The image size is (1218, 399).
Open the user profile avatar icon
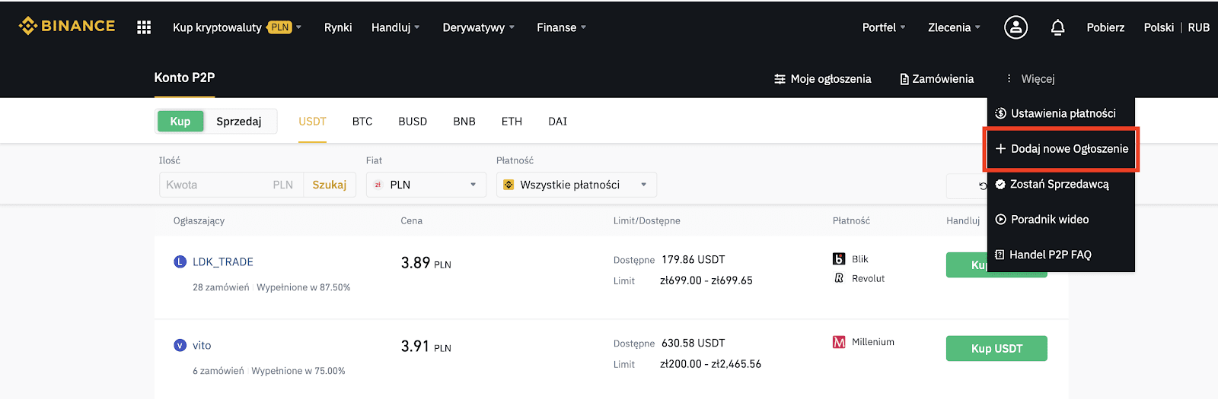[1016, 27]
